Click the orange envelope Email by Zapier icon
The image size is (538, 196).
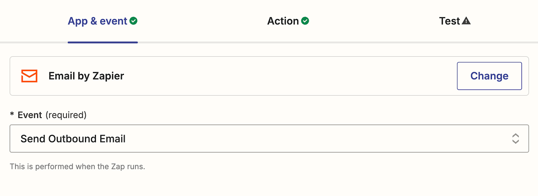tap(29, 76)
